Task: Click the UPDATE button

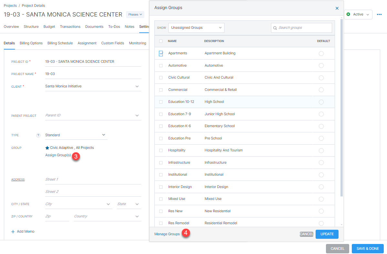Action: coord(327,234)
